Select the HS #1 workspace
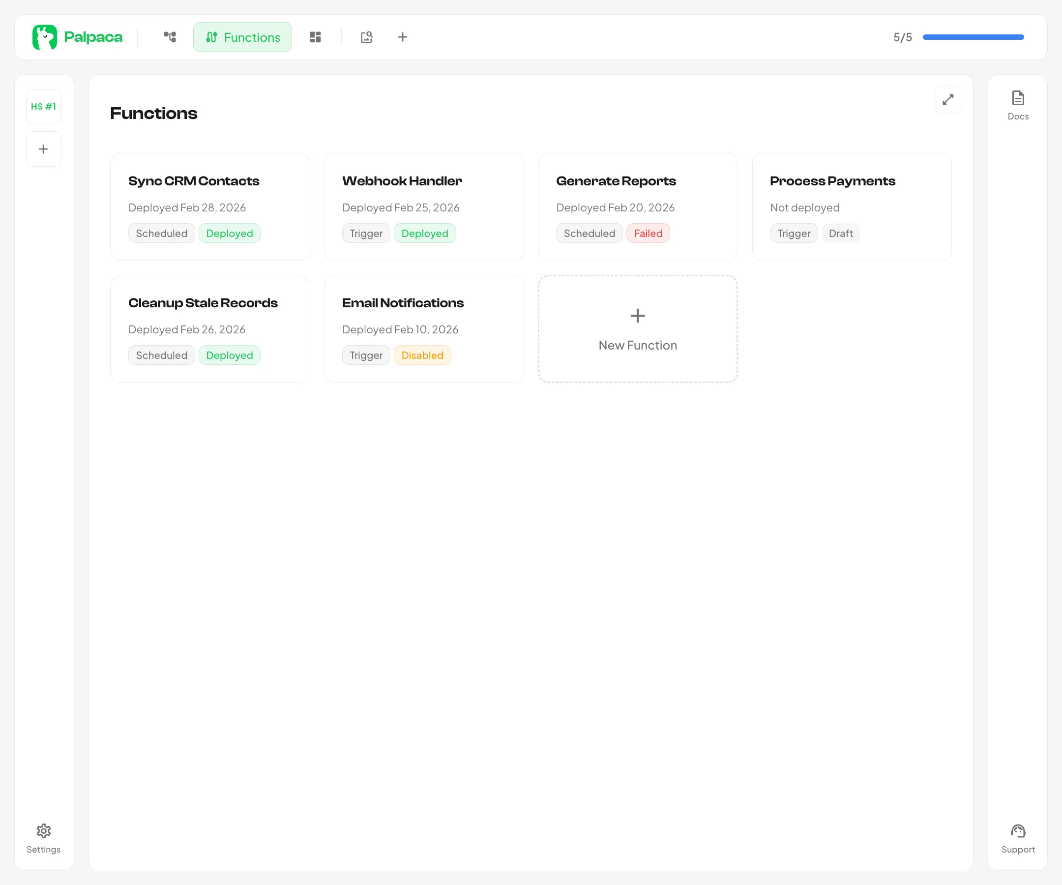This screenshot has width=1062, height=885. pyautogui.click(x=43, y=106)
